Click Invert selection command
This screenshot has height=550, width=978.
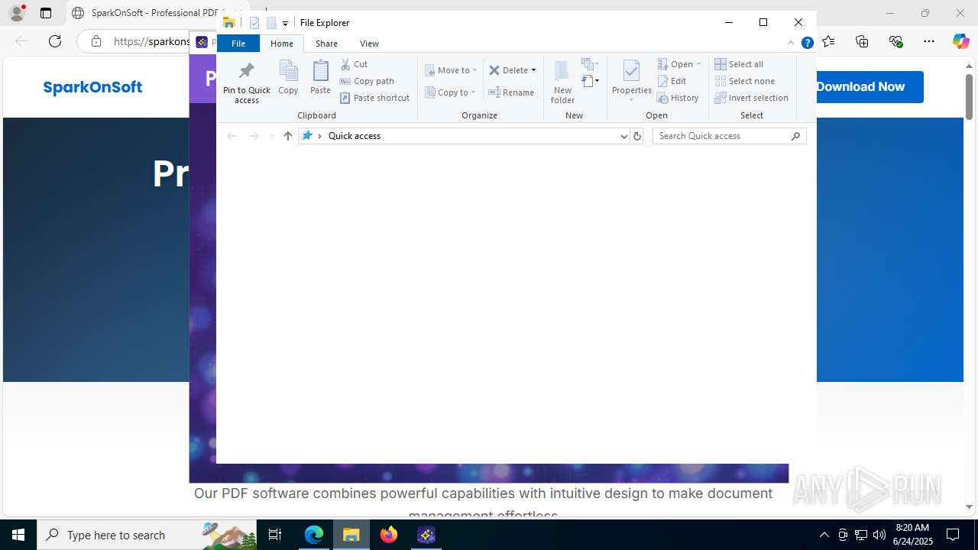click(x=751, y=98)
